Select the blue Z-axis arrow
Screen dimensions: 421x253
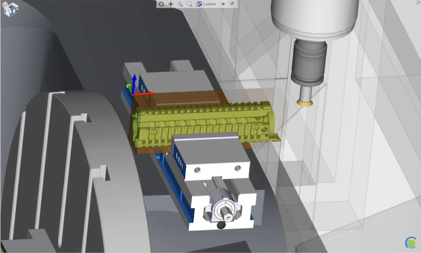[x=134, y=82]
